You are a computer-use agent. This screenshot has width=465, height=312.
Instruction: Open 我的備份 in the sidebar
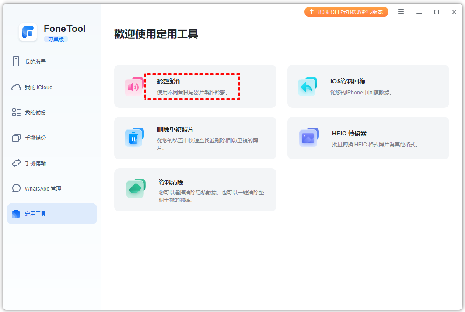pos(35,112)
